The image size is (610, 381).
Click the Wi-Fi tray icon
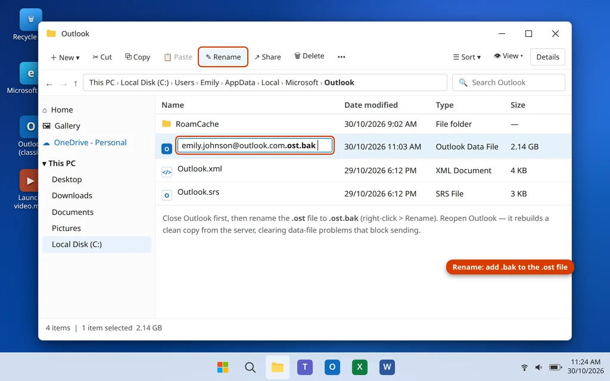pos(524,367)
